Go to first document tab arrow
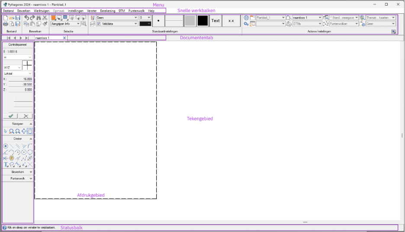The width and height of the screenshot is (405, 232). point(9,38)
